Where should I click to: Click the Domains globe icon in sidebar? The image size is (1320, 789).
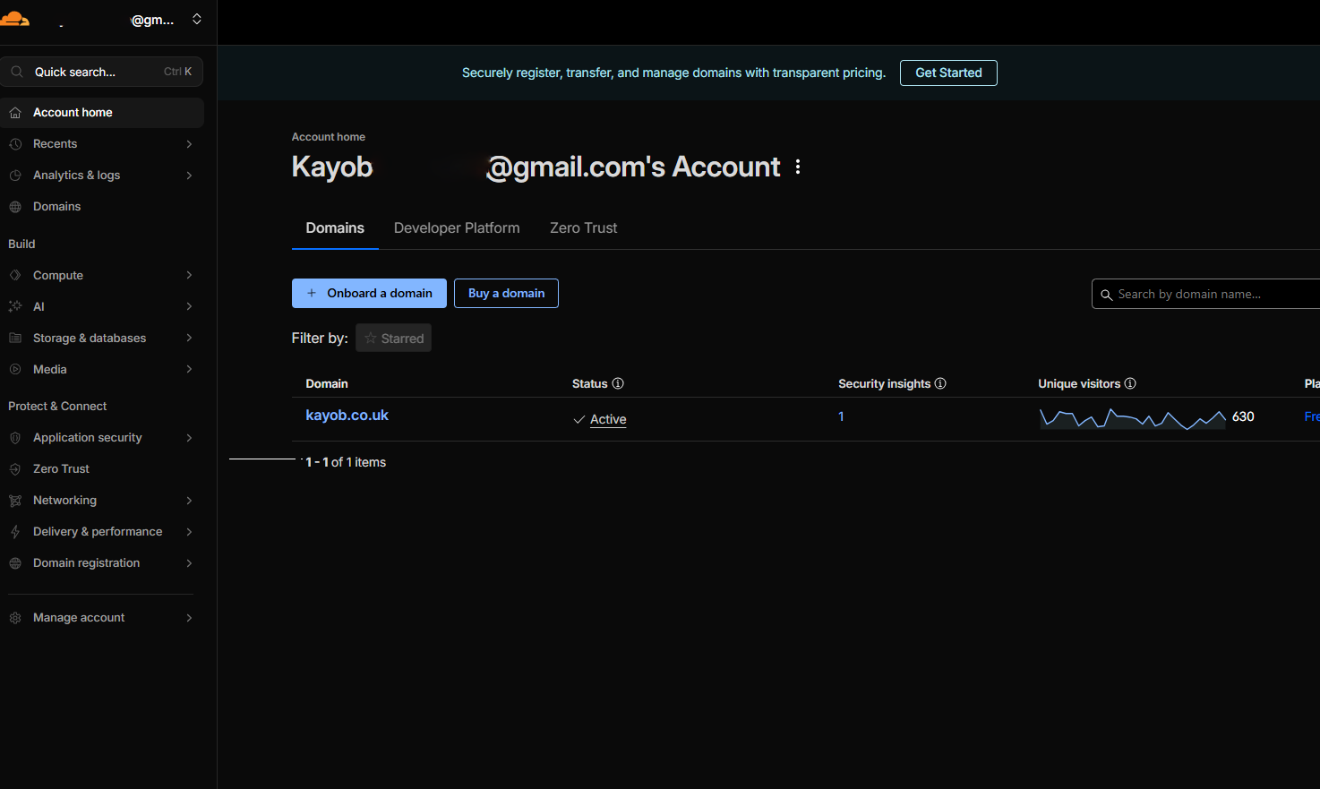point(15,207)
